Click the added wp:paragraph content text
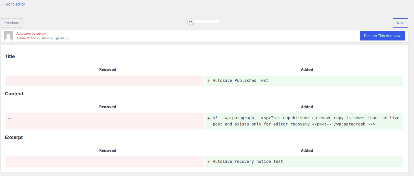This screenshot has height=176, width=414. (x=306, y=121)
